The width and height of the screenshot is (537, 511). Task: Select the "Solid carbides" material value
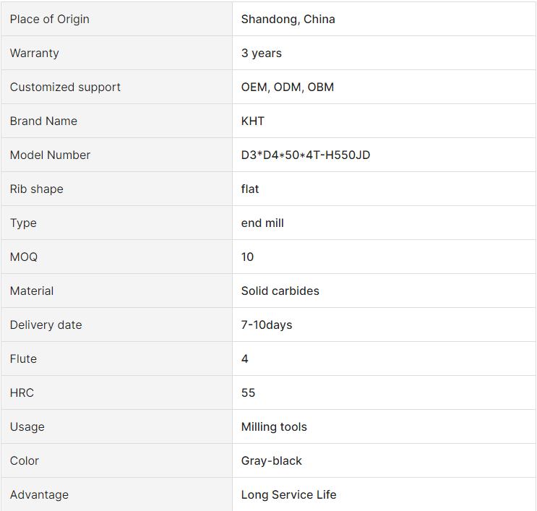pos(280,291)
